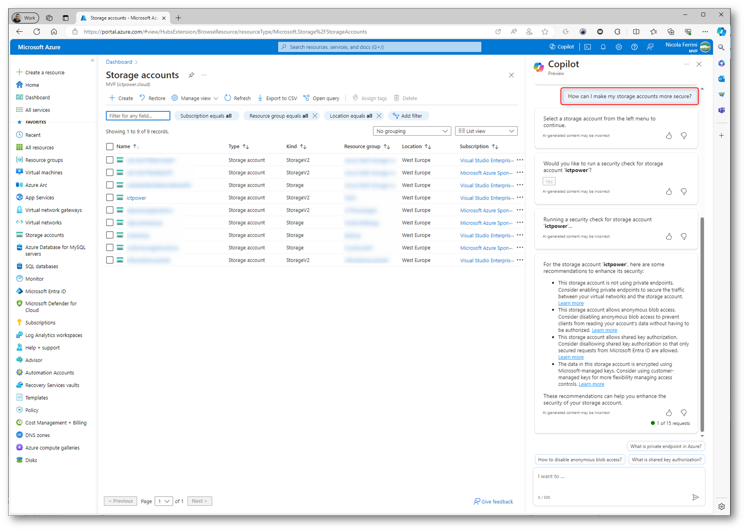Select the ictpower storage account checkbox
747x532 pixels.
[x=110, y=198]
